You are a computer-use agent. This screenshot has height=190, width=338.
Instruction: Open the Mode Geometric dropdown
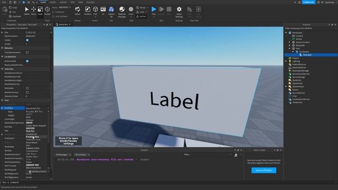64,7
